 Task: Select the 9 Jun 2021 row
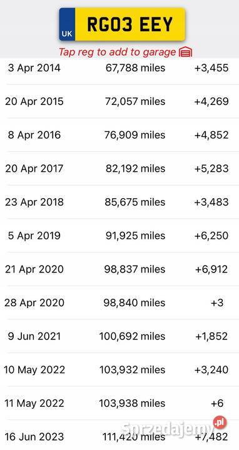[119, 336]
